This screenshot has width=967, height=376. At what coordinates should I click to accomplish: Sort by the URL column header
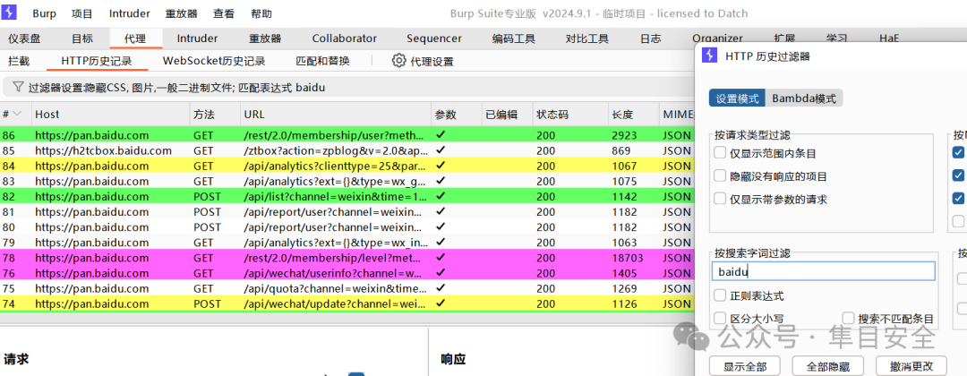[x=335, y=114]
